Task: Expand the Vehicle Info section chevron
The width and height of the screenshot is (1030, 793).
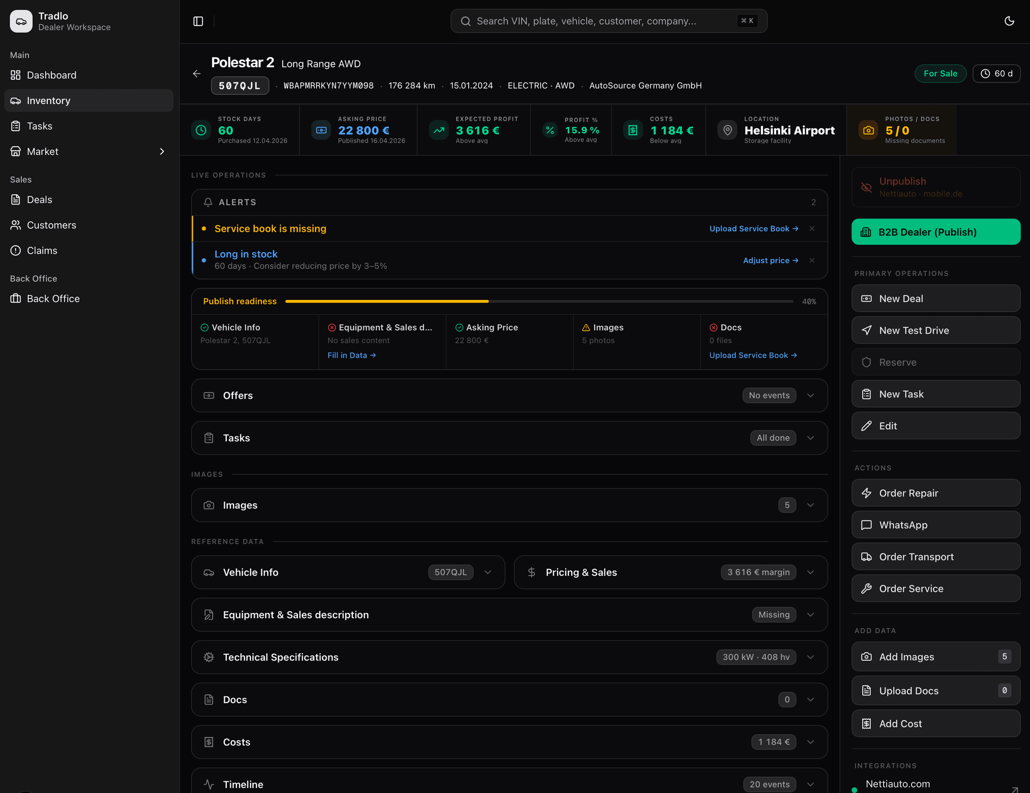Action: 488,572
